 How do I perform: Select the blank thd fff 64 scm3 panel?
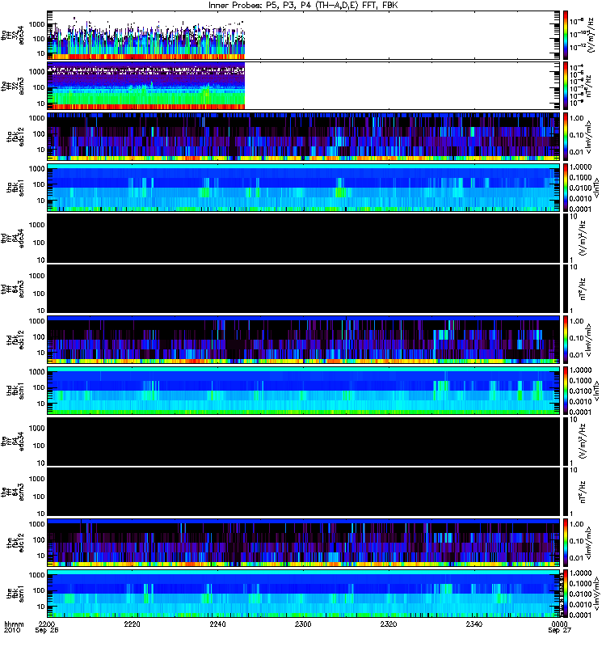pos(304,289)
